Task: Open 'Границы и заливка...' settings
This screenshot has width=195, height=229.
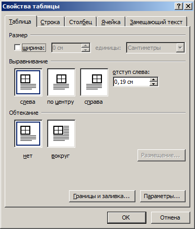Action: (102, 196)
